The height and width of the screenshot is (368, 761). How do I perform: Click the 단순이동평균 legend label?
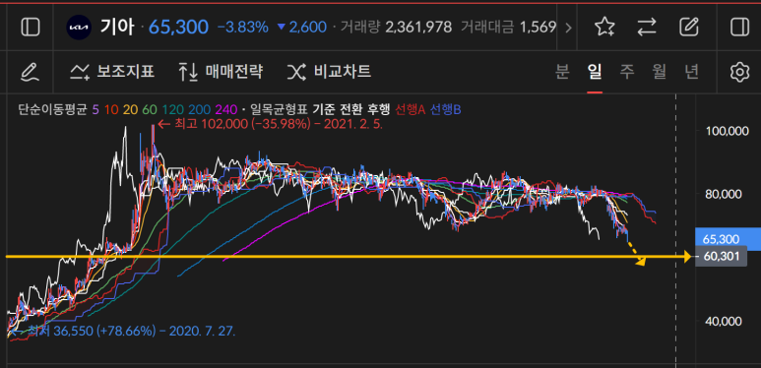[52, 110]
